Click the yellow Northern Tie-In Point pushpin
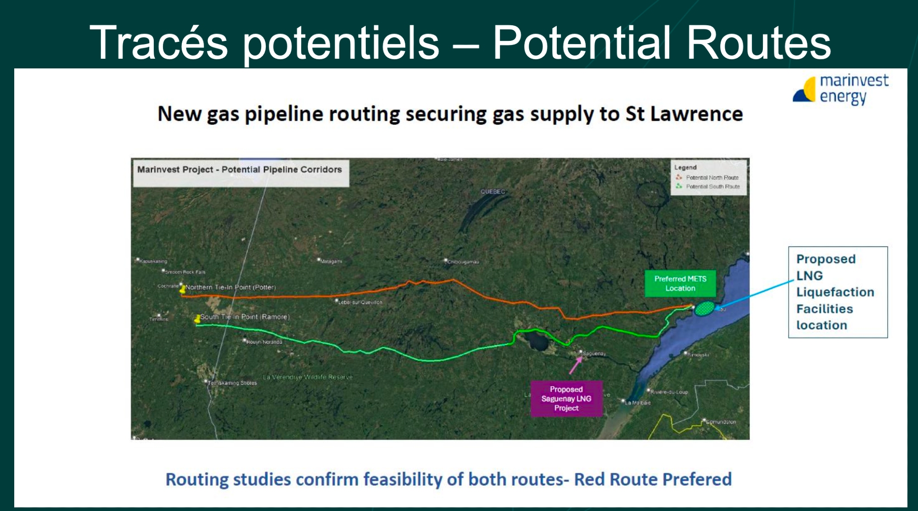 point(183,289)
